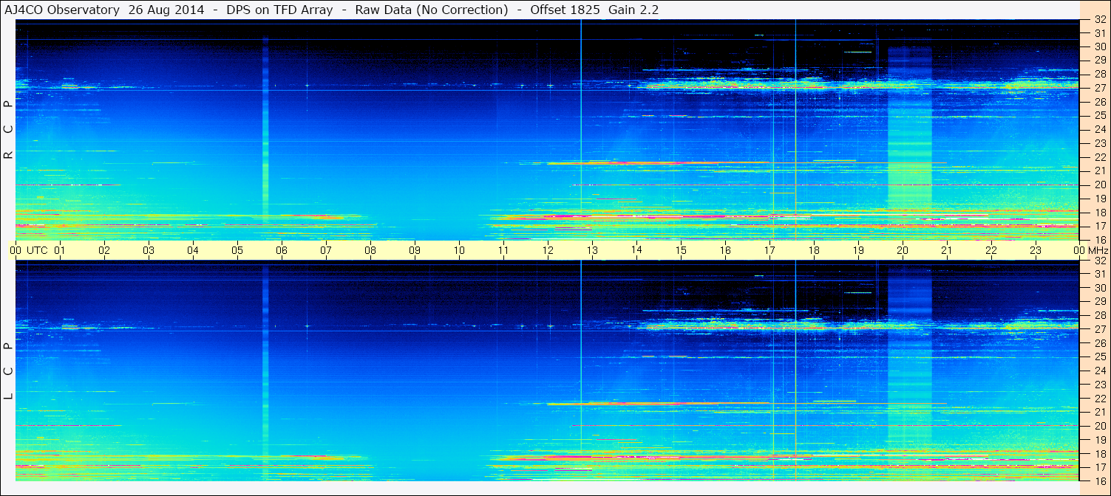
Task: Click the 26 Aug 2014 date in header
Action: coord(164,10)
